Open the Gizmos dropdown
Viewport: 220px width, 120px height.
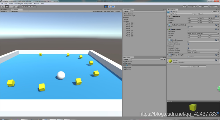(x=118, y=11)
